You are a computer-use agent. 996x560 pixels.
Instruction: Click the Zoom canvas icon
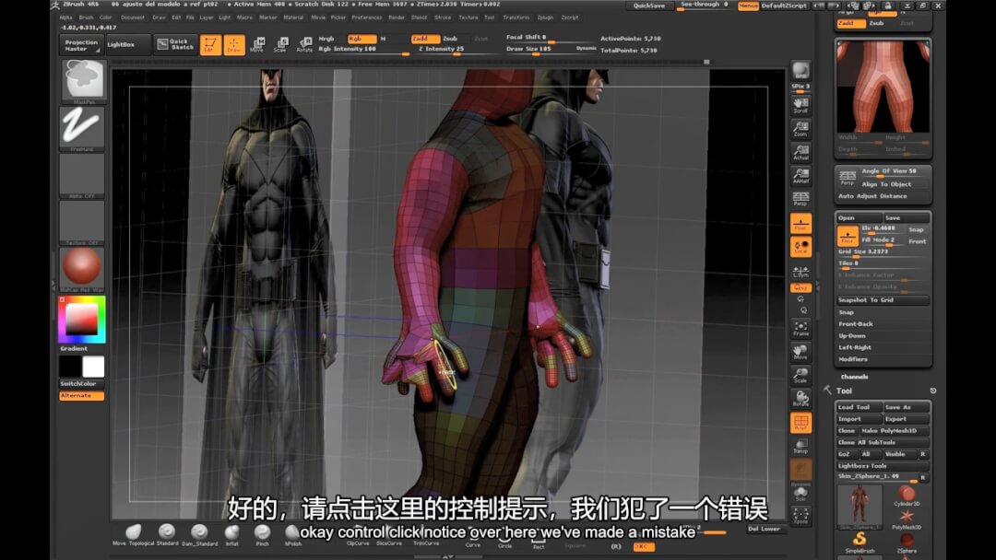click(x=800, y=129)
